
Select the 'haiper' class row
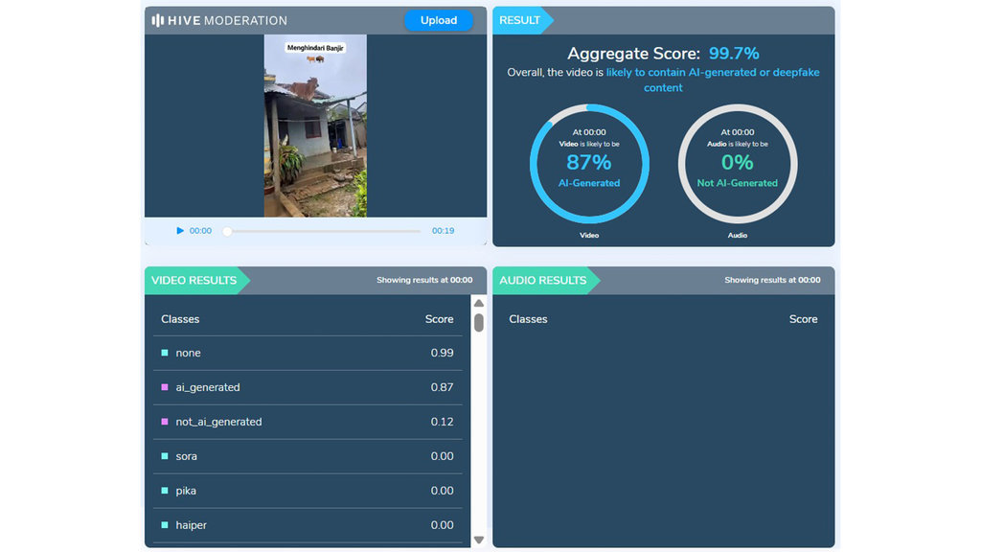[x=308, y=525]
